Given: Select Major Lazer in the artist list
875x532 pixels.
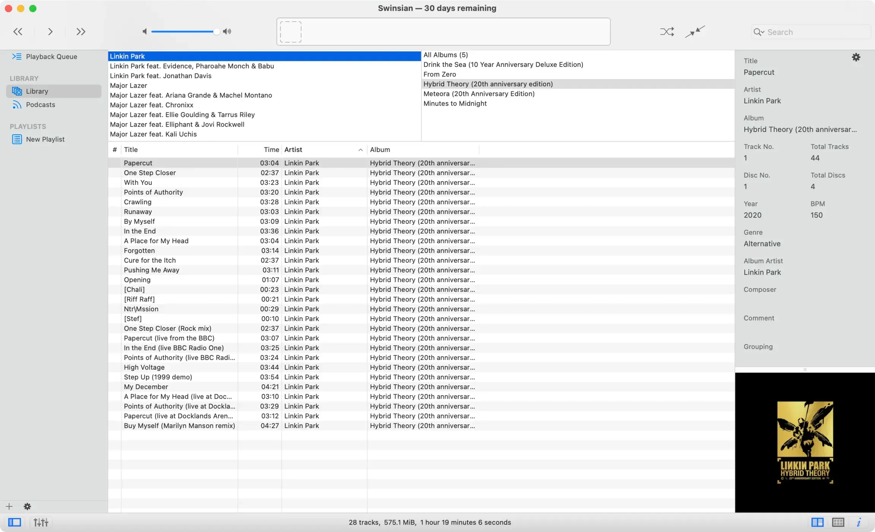Looking at the screenshot, I should [128, 85].
